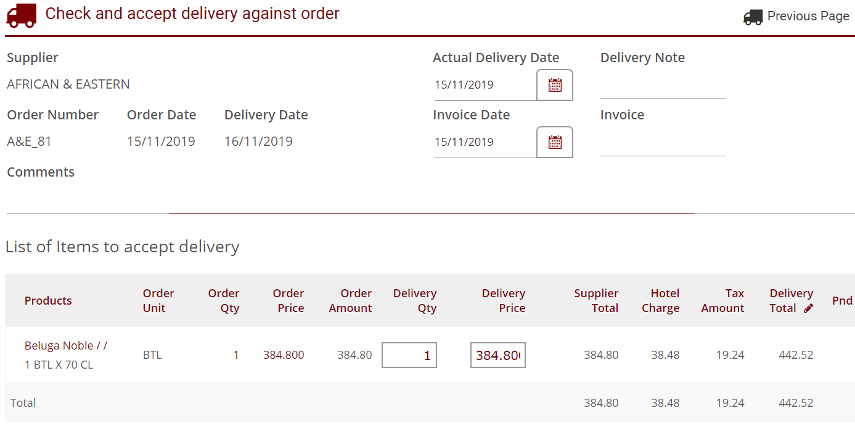Image resolution: width=855 pixels, height=424 pixels.
Task: Click the Pnd column header
Action: (x=842, y=300)
